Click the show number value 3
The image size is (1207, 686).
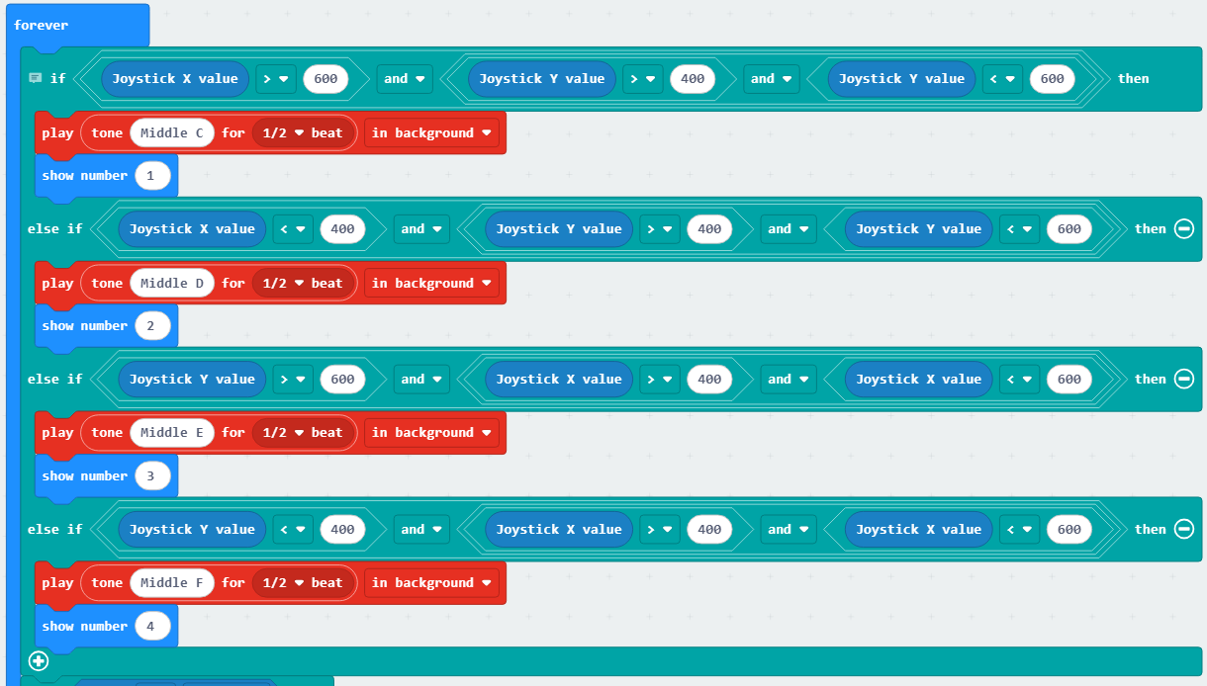tap(152, 476)
